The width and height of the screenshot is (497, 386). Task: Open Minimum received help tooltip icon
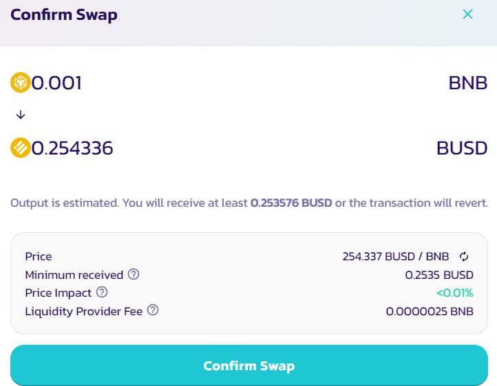pyautogui.click(x=134, y=274)
